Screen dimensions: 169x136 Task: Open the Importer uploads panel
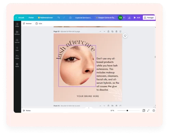[x=17, y=41]
